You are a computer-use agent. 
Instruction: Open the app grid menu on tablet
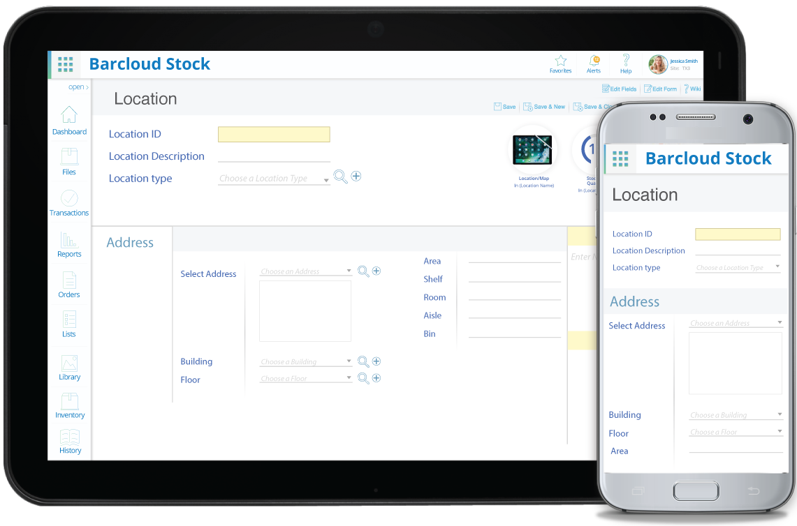[65, 64]
